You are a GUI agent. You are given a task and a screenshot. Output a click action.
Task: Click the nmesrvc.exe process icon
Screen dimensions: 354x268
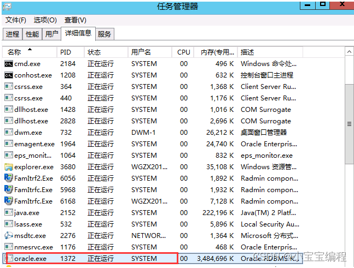(x=9, y=247)
